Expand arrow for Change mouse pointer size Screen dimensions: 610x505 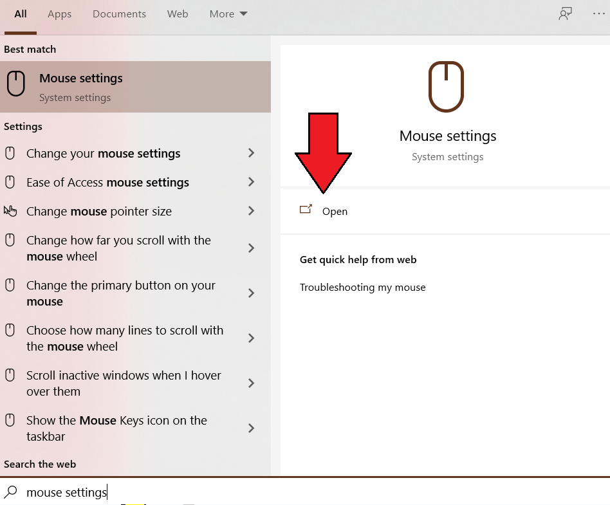tap(252, 211)
